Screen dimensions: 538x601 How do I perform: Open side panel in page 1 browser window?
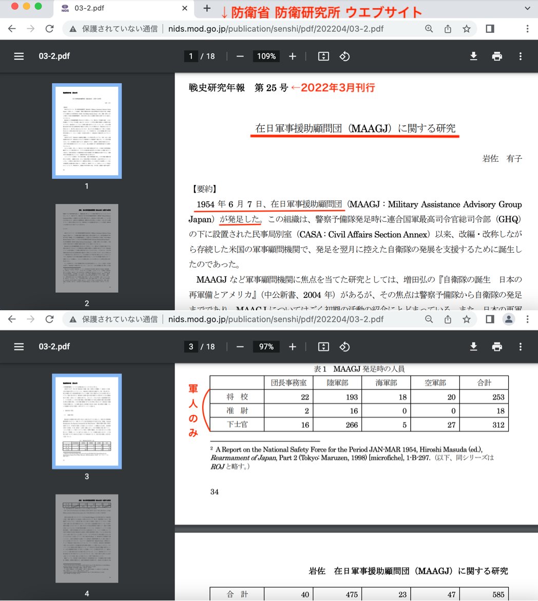click(490, 29)
